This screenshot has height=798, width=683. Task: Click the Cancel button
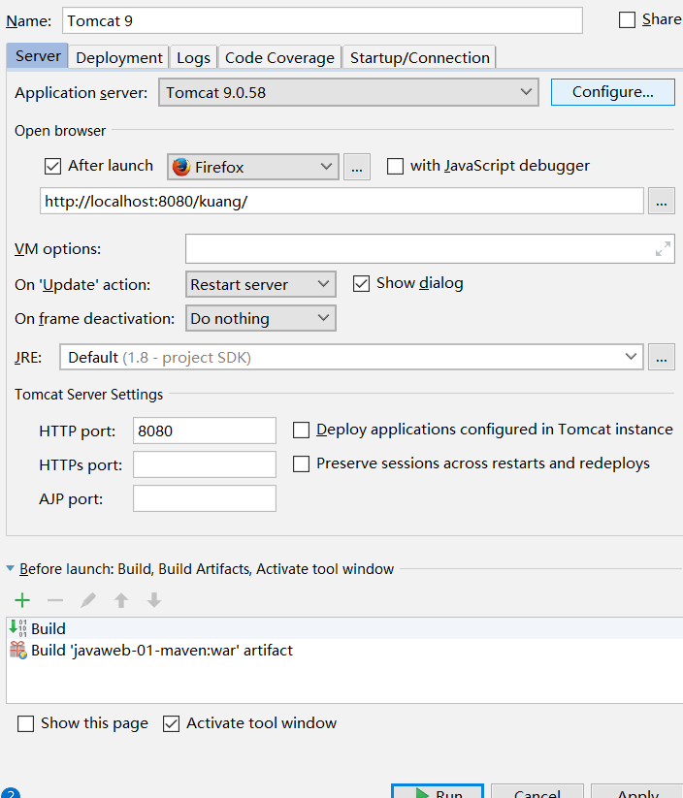(537, 791)
